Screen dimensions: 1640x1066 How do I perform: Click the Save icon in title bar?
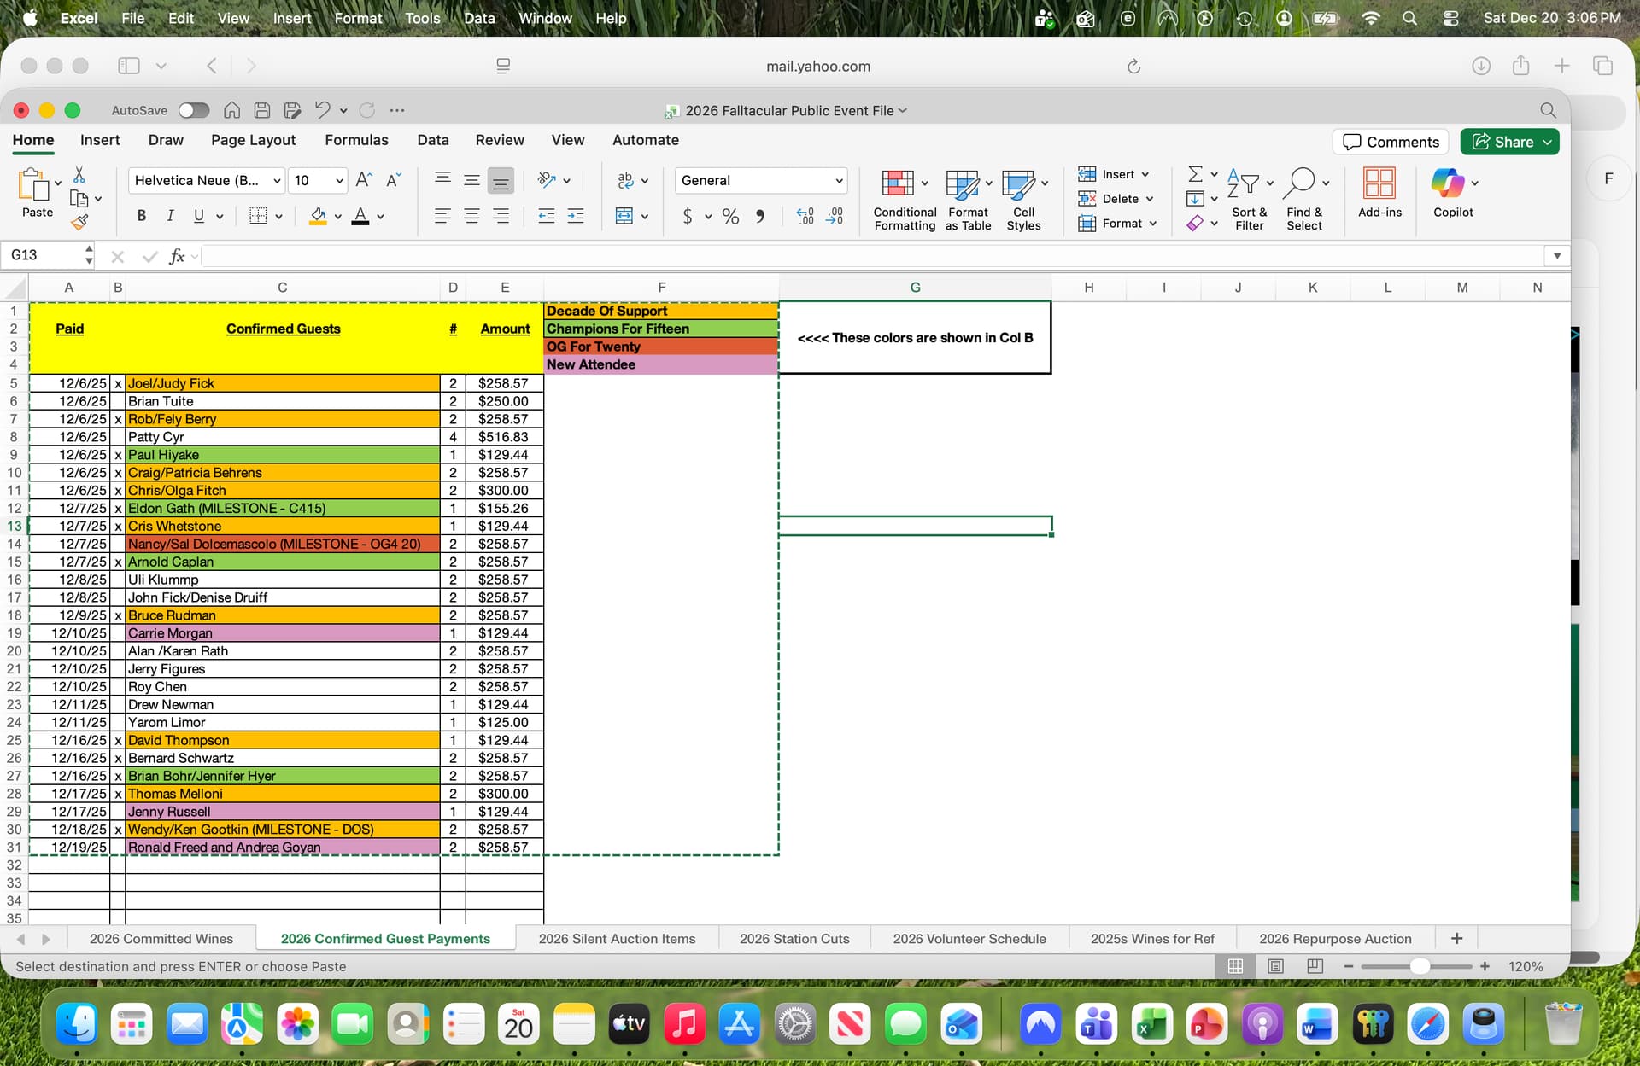[262, 110]
